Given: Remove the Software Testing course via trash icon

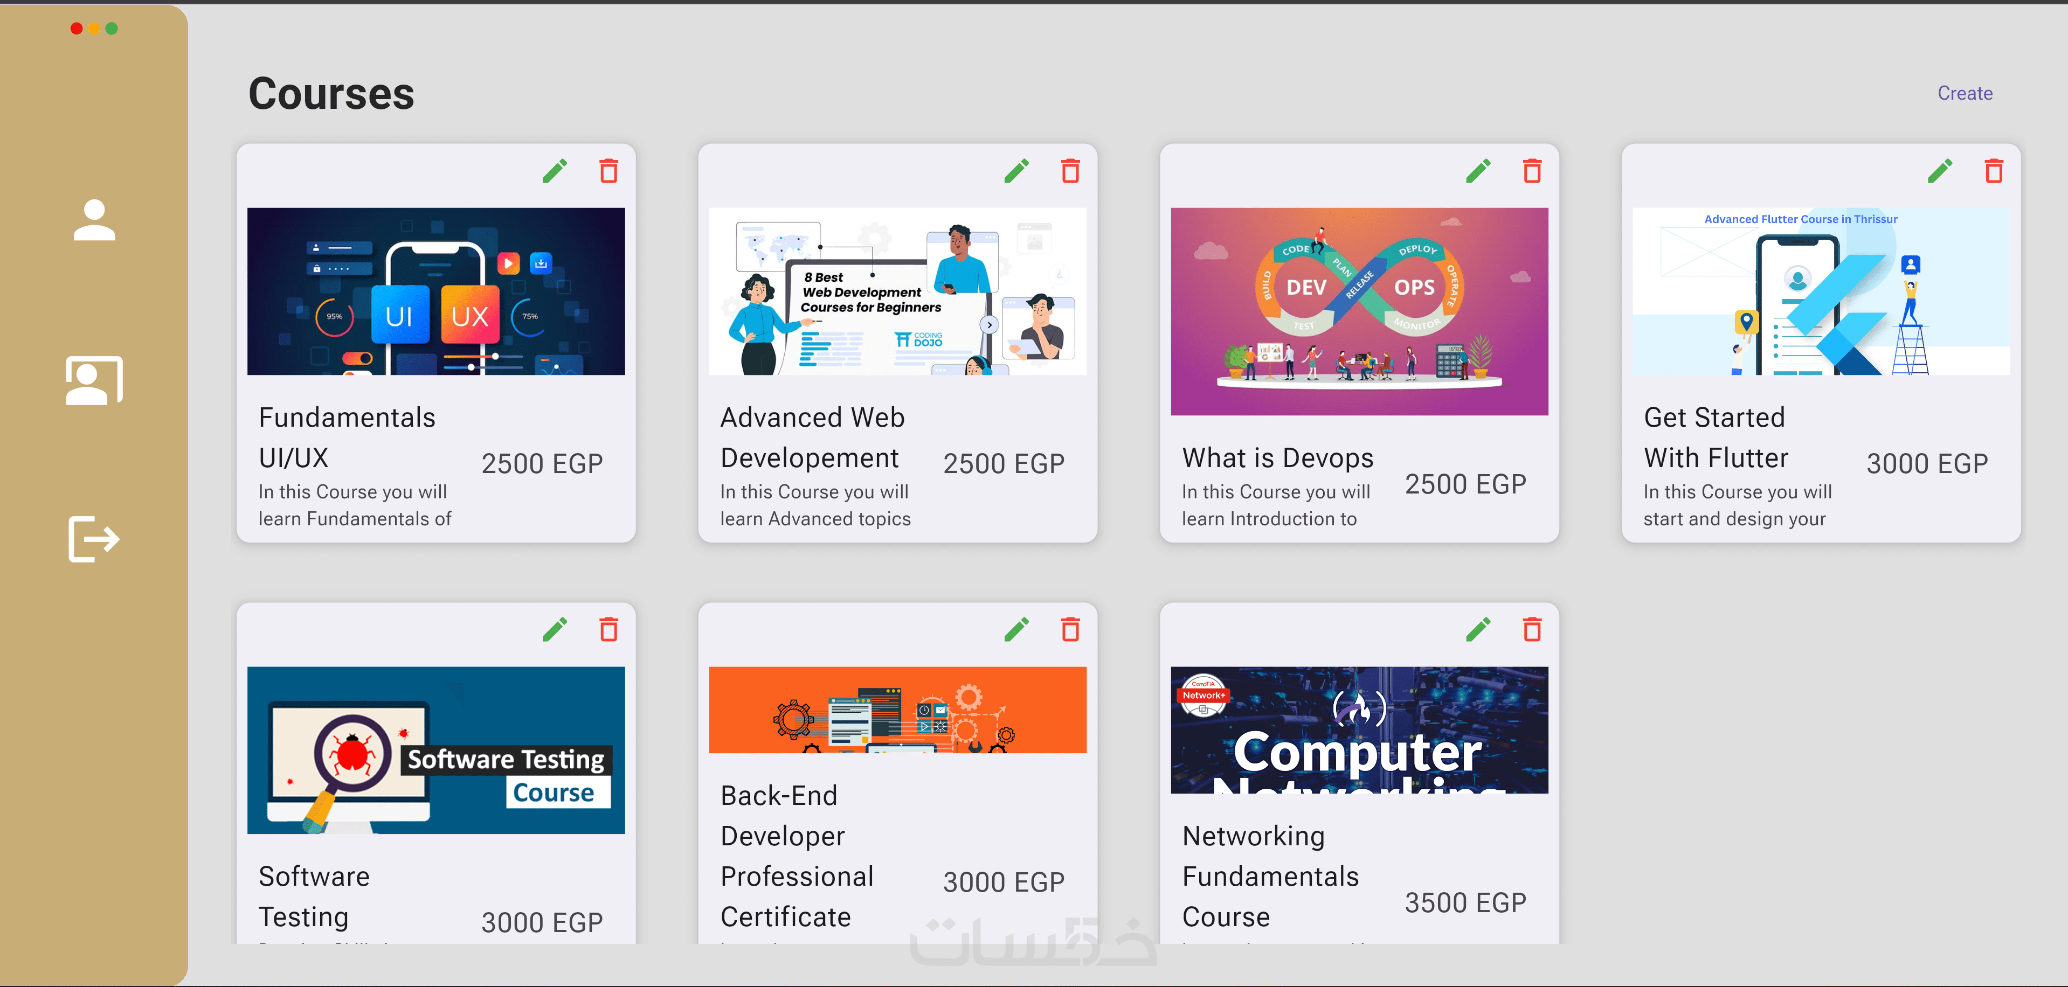Looking at the screenshot, I should coord(608,630).
